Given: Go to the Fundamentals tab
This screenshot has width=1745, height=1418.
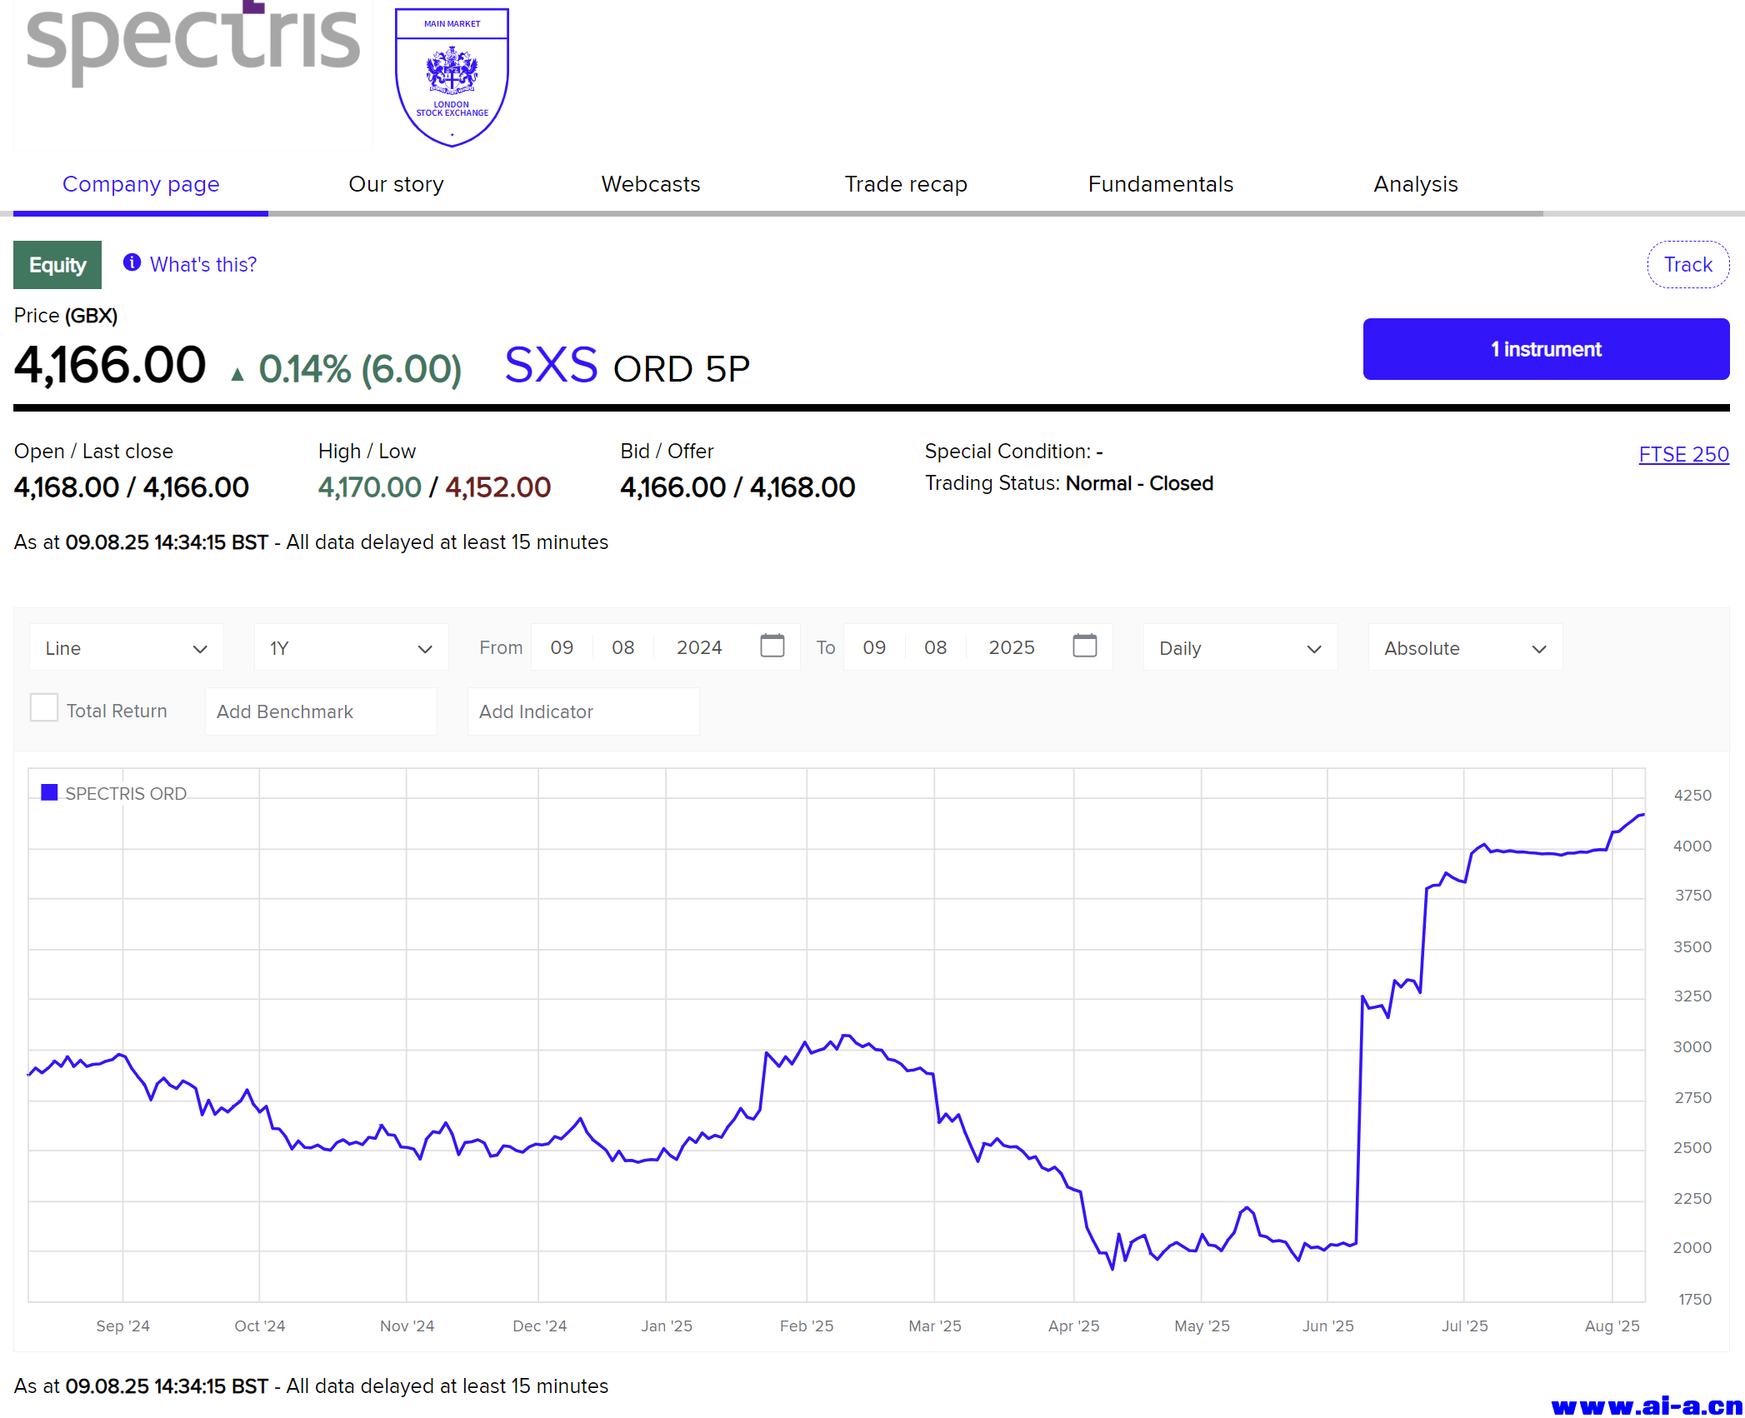Looking at the screenshot, I should 1161,184.
